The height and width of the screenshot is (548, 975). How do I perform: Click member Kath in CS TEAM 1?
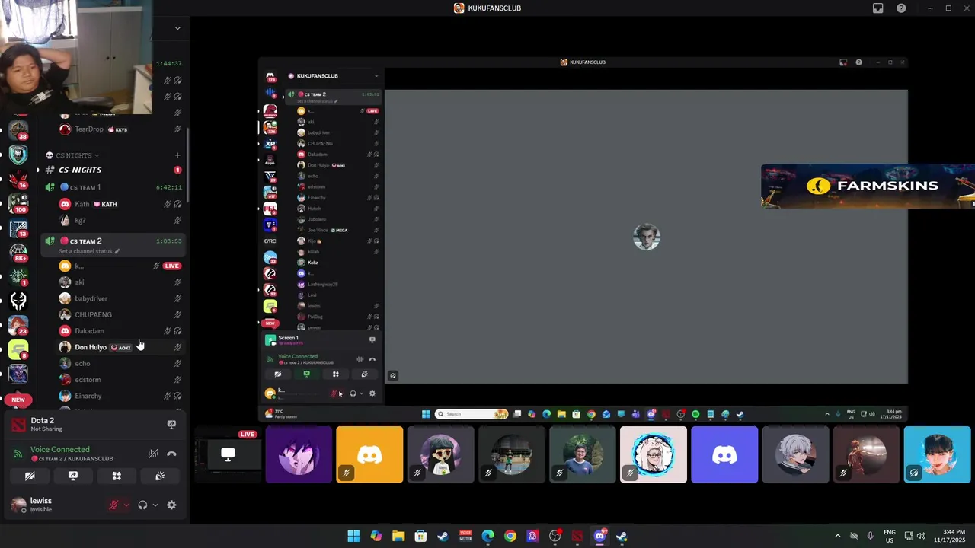(x=120, y=204)
